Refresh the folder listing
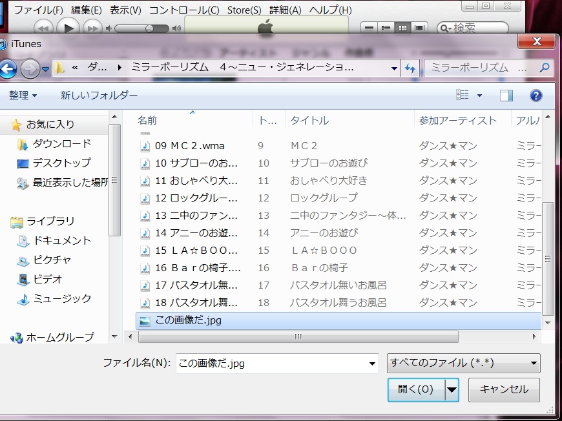Image resolution: width=562 pixels, height=421 pixels. point(410,68)
